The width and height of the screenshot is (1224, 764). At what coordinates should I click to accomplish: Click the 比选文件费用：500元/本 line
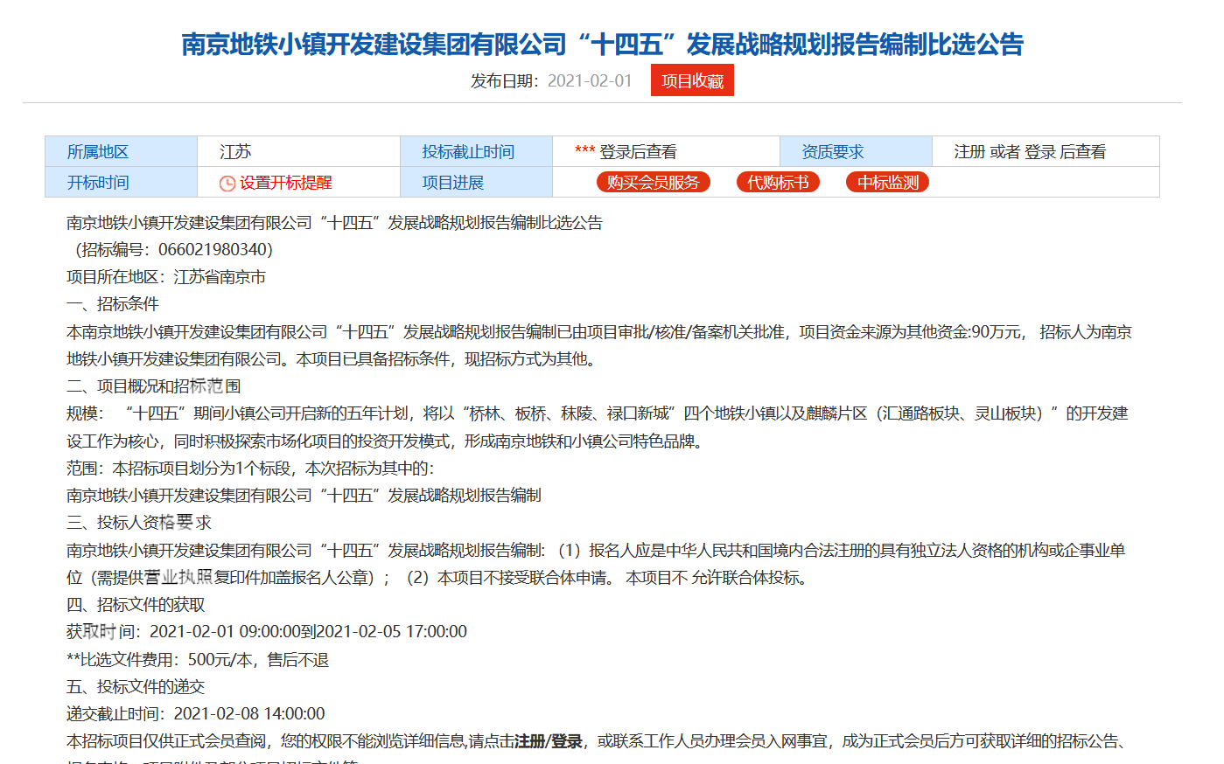pyautogui.click(x=198, y=660)
